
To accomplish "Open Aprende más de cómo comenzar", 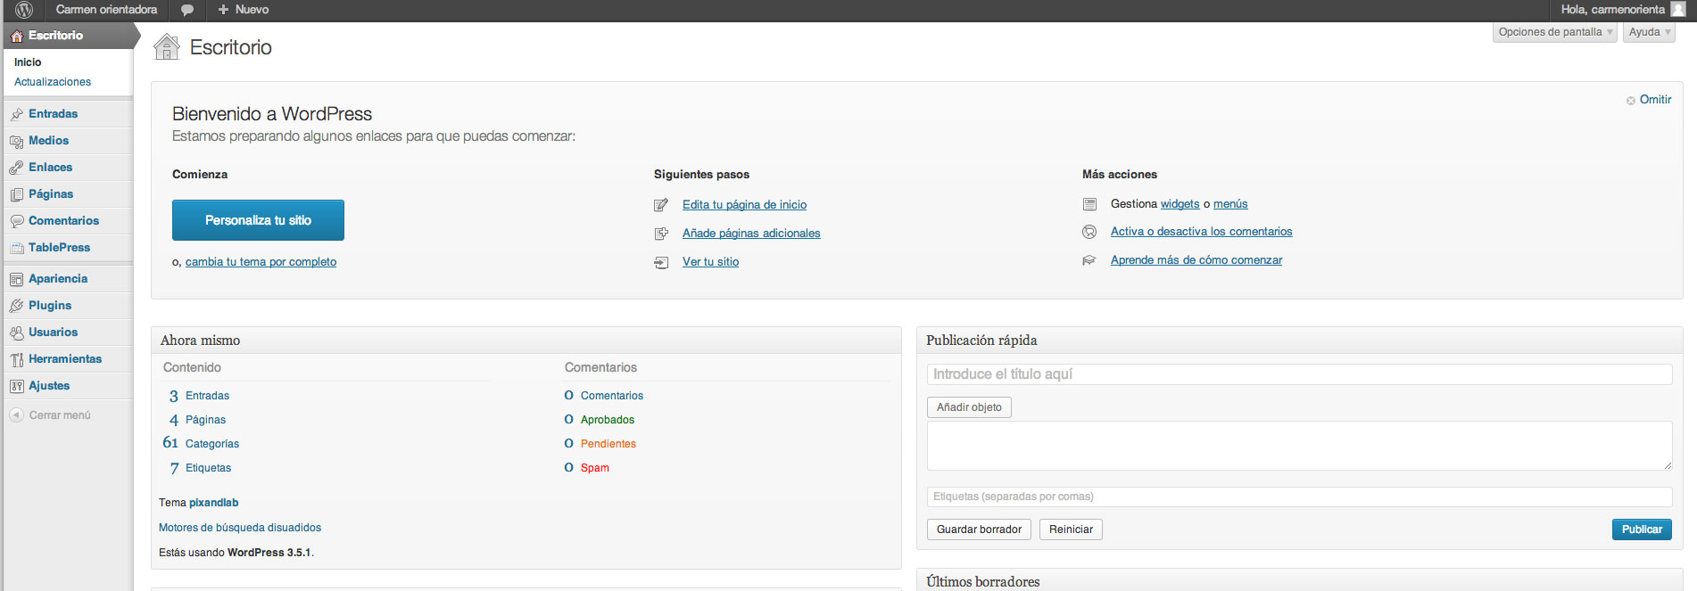I will [1196, 260].
